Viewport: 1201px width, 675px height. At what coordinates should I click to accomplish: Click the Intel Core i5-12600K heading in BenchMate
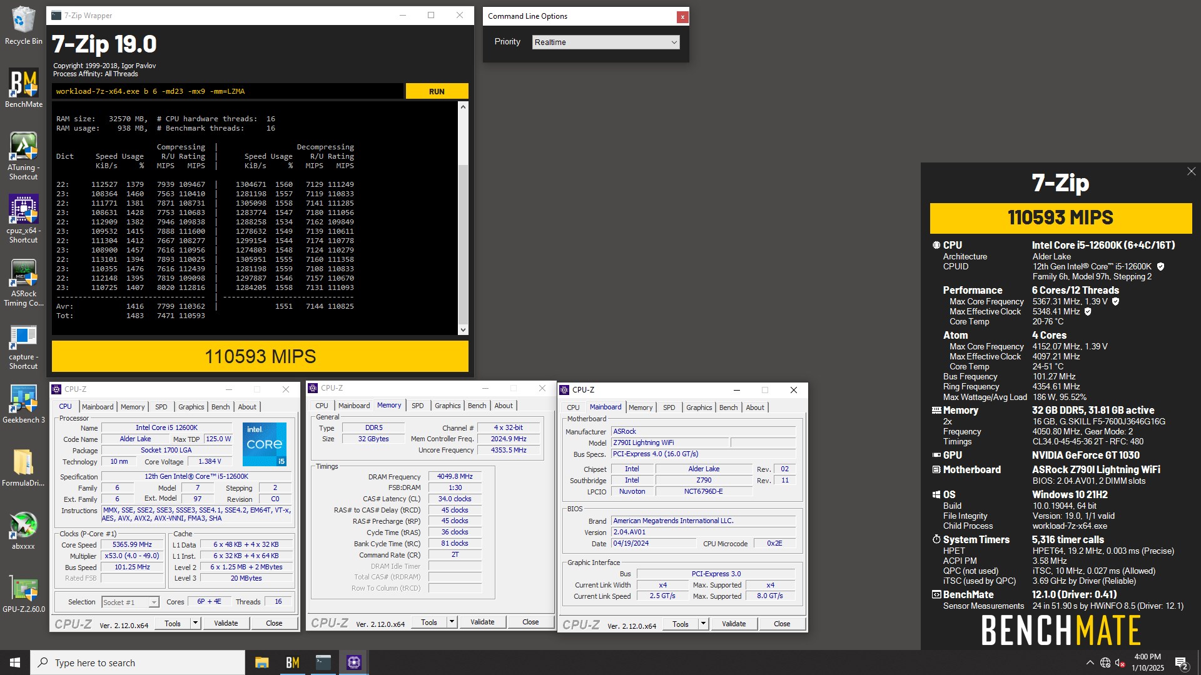pyautogui.click(x=1103, y=246)
